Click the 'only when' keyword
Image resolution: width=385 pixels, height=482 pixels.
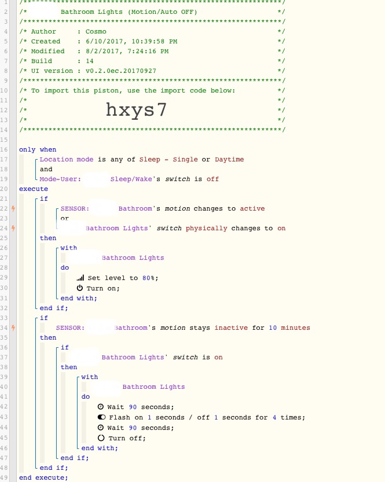tap(38, 149)
